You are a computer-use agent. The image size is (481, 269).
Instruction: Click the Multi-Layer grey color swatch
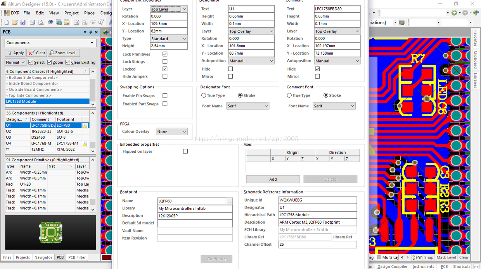(379, 257)
